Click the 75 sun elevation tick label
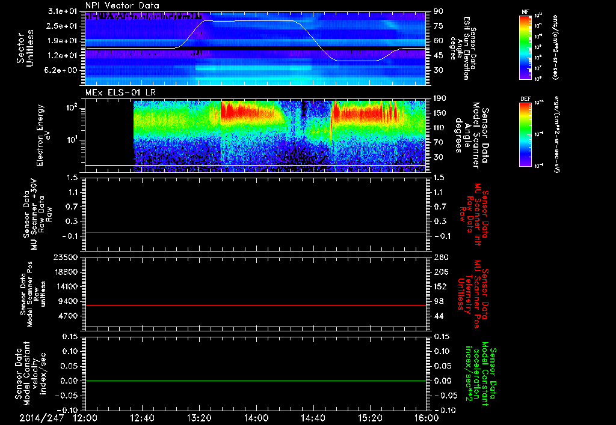The width and height of the screenshot is (616, 425). pos(439,26)
